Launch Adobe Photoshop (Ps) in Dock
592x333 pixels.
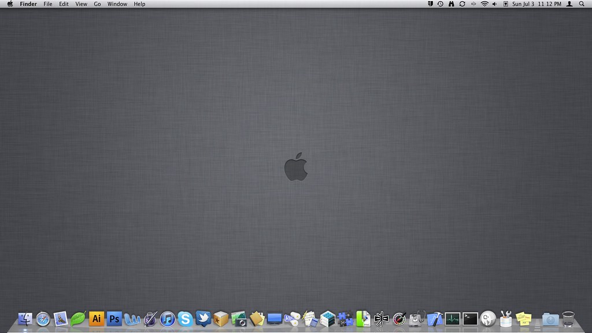pos(114,319)
